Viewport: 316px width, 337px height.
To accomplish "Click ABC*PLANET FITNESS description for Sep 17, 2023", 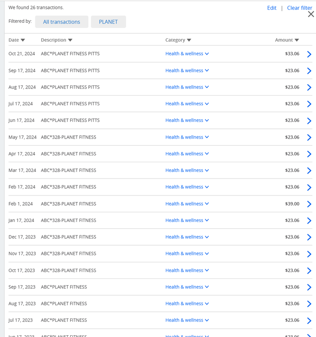I will 64,287.
